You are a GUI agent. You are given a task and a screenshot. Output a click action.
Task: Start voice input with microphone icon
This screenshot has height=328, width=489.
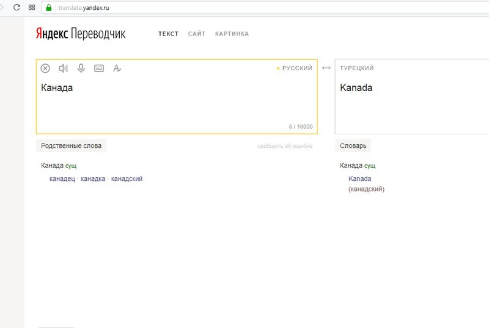[x=81, y=68]
